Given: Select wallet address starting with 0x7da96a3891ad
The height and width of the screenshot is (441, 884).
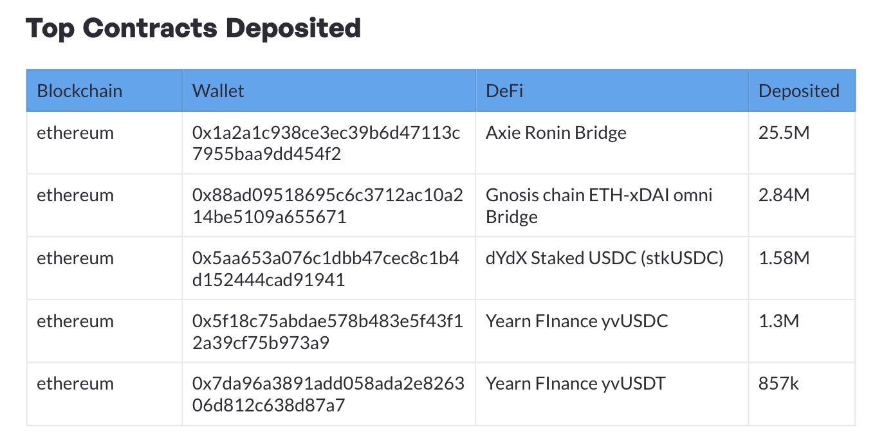Looking at the screenshot, I should point(328,394).
